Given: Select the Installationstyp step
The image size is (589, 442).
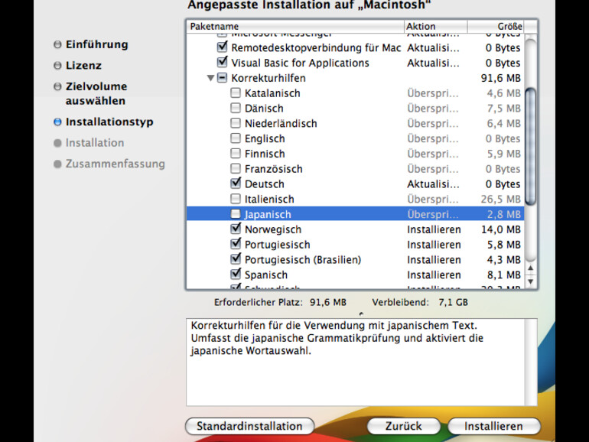Looking at the screenshot, I should [109, 122].
